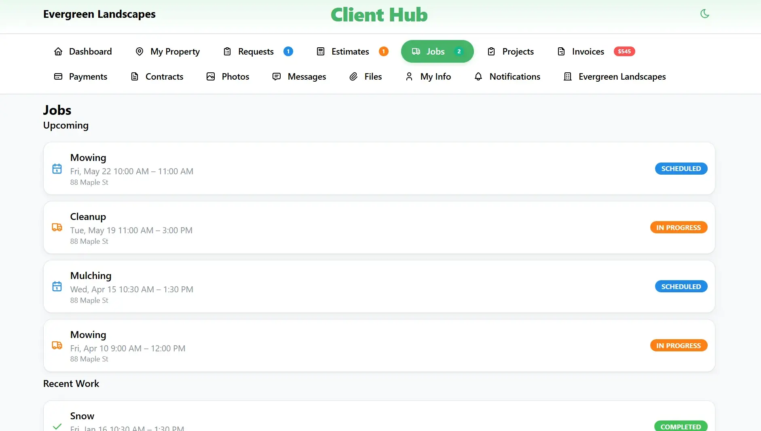761x431 pixels.
Task: Click calendar icon on May 22 Mowing job
Action: tap(57, 169)
